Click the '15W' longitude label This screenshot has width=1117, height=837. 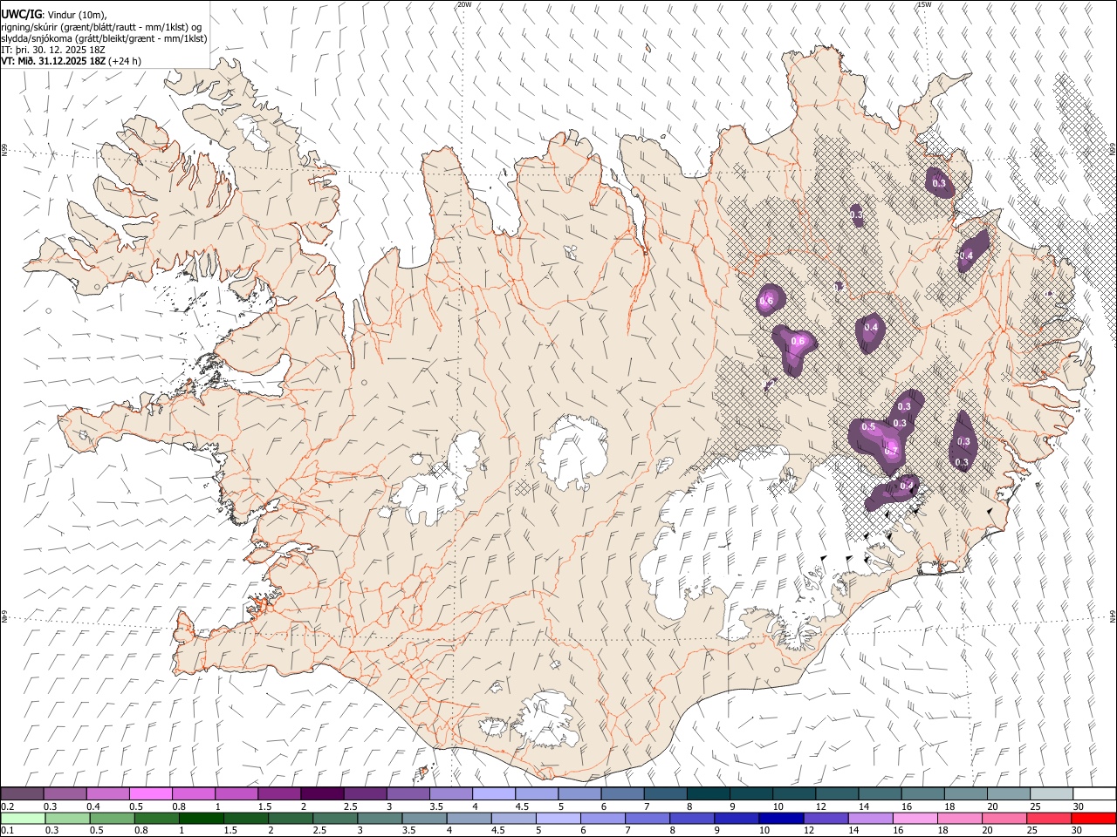(923, 4)
